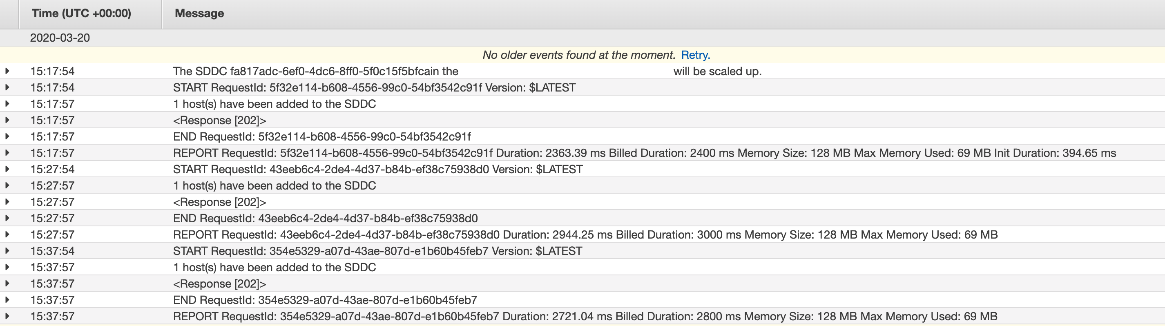1165x326 pixels.
Task: Expand the 'will be scaled up' log event
Action: [x=7, y=71]
